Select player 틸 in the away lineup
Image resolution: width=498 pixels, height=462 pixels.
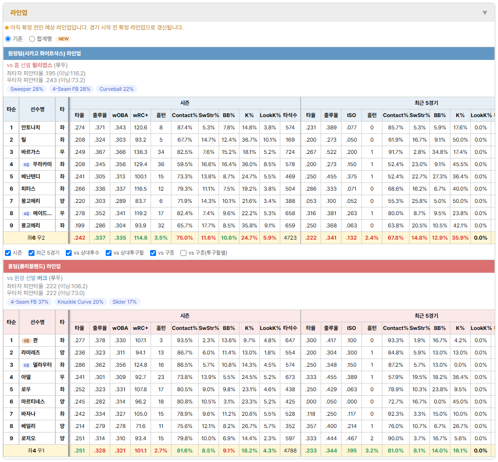[24, 140]
